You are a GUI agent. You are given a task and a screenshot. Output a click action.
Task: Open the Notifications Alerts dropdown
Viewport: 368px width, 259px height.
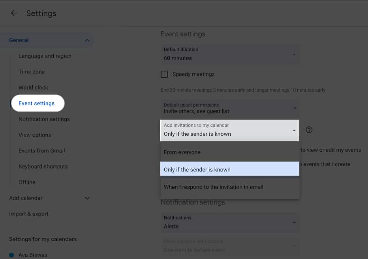[x=230, y=222]
